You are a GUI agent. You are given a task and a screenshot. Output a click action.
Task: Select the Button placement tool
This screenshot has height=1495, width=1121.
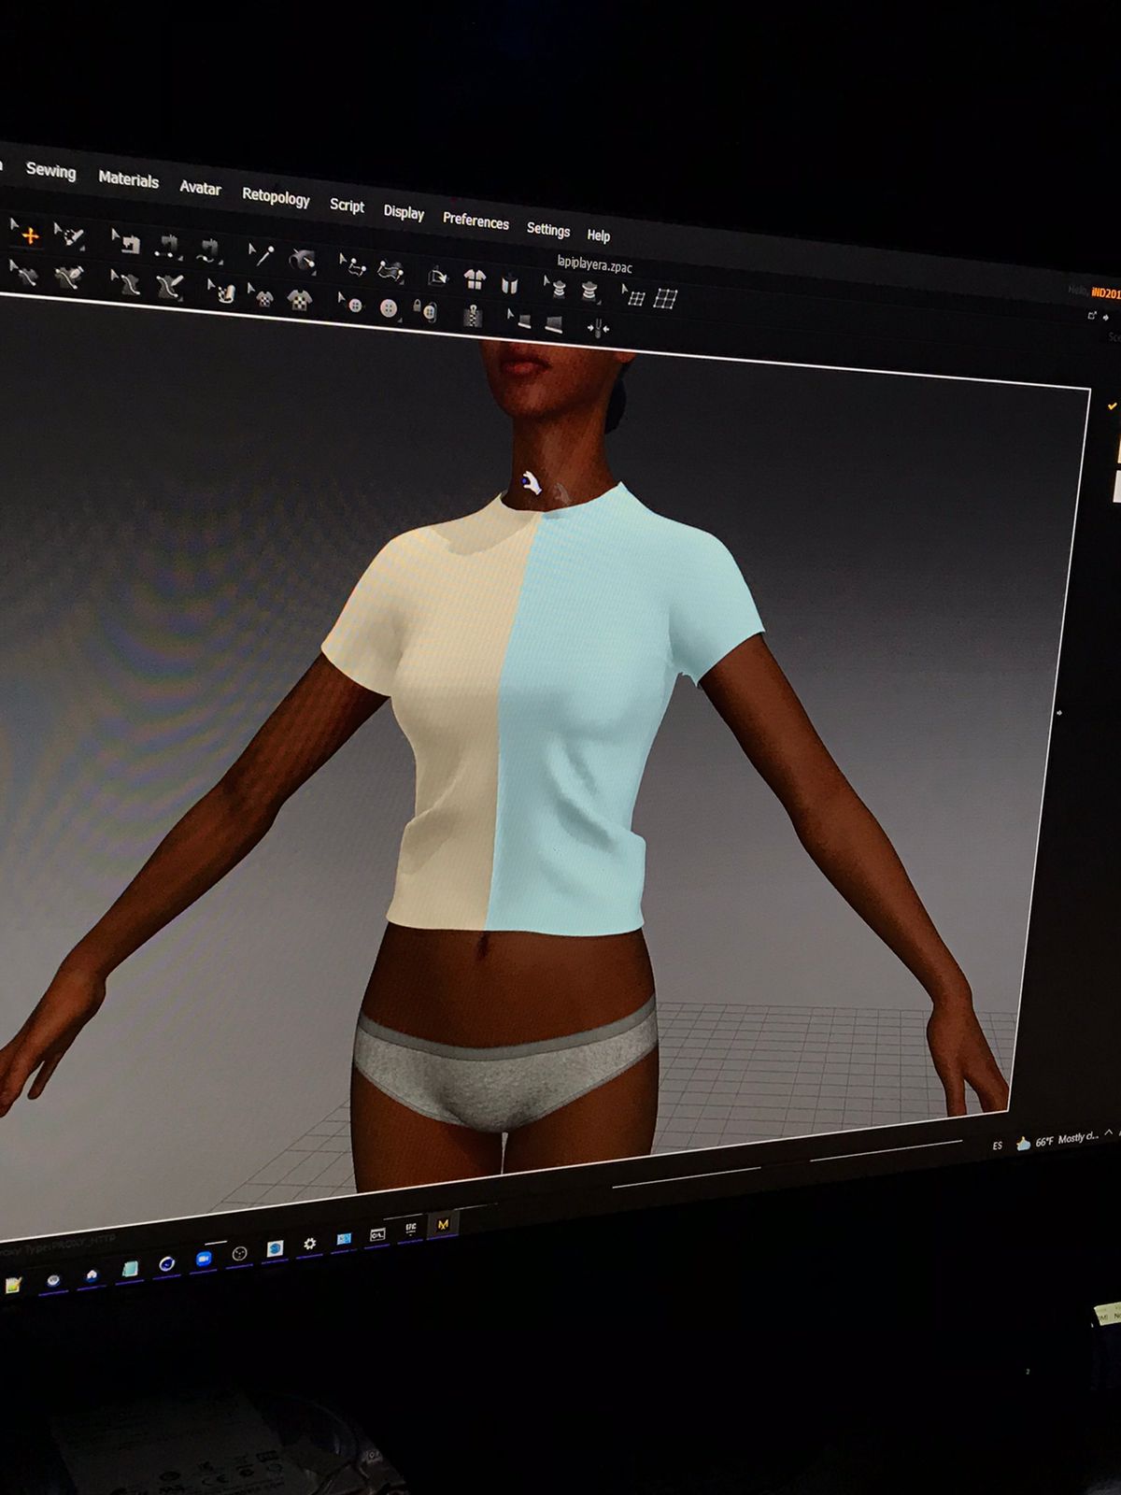point(389,308)
